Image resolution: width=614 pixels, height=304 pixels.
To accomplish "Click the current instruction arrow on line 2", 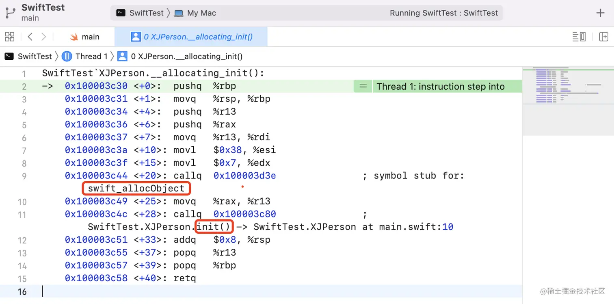I will [x=48, y=86].
